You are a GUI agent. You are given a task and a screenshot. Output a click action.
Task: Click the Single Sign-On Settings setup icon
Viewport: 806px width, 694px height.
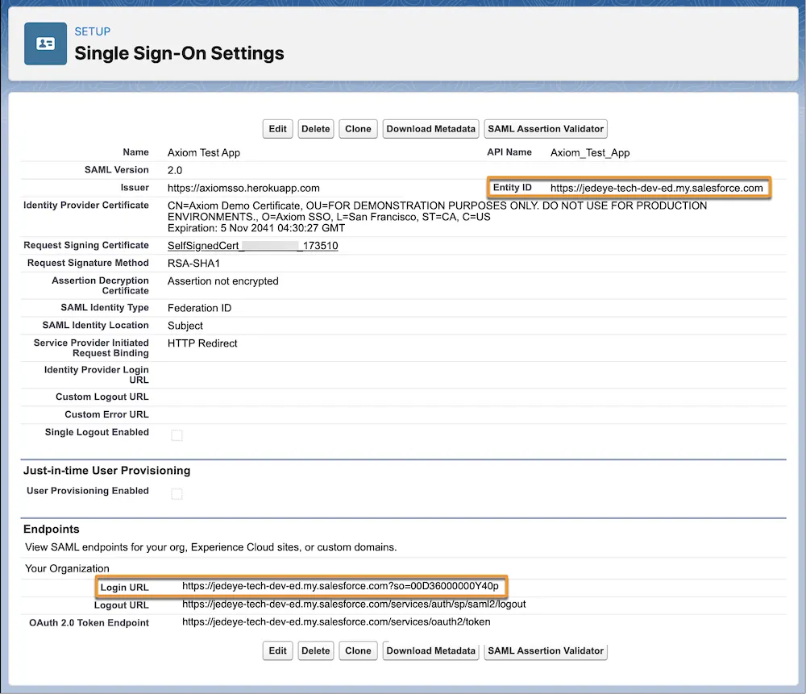tap(45, 44)
